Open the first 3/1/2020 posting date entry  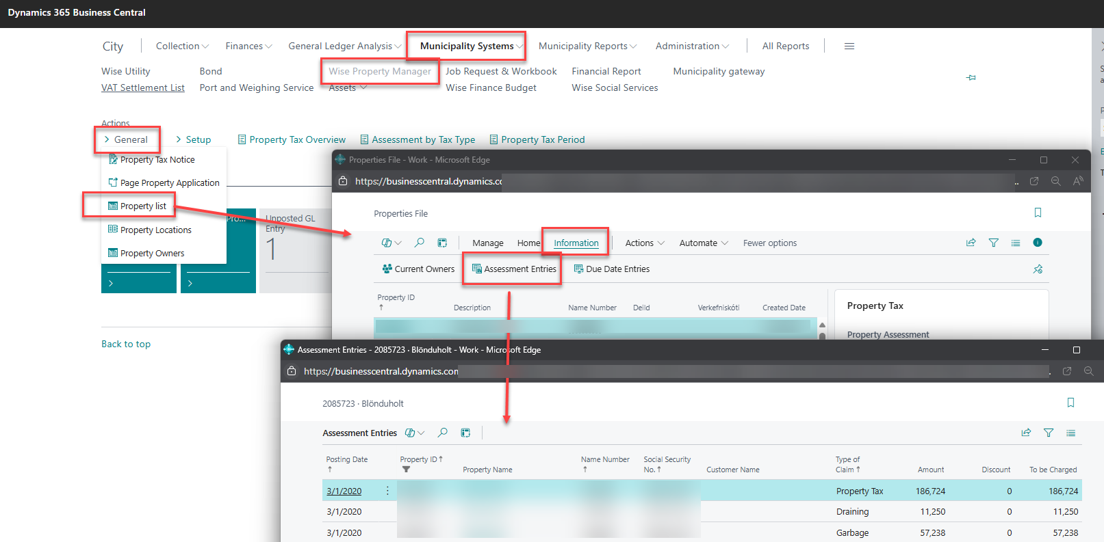coord(344,491)
